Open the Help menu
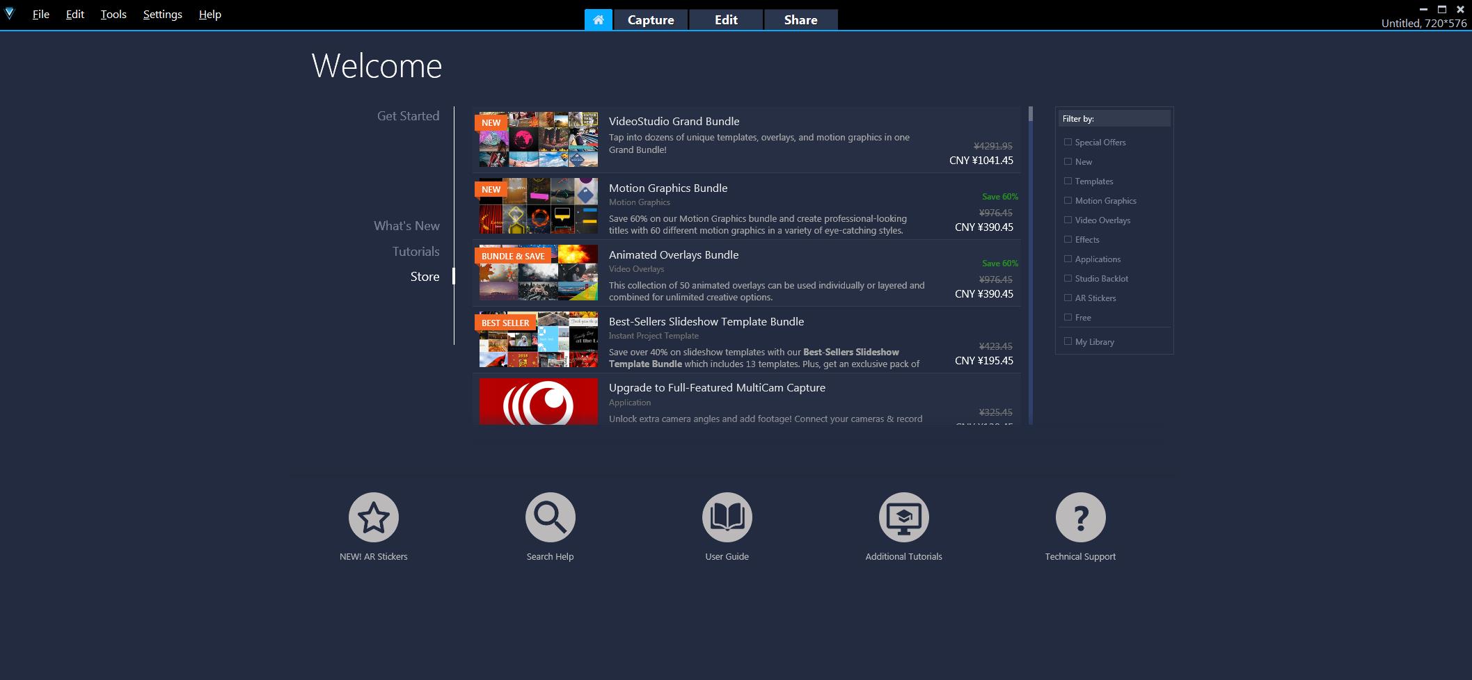 210,14
